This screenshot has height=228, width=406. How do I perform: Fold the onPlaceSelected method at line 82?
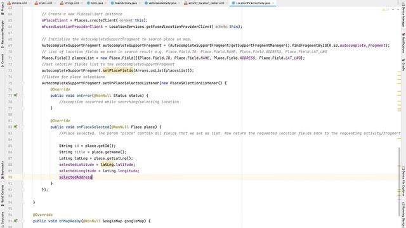click(x=23, y=127)
